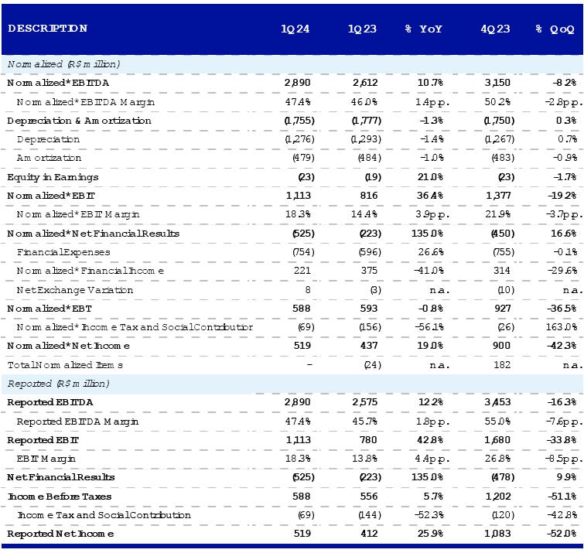584x553 pixels.
Task: Click the Depreciation & Amortization row label
Action: [x=79, y=121]
